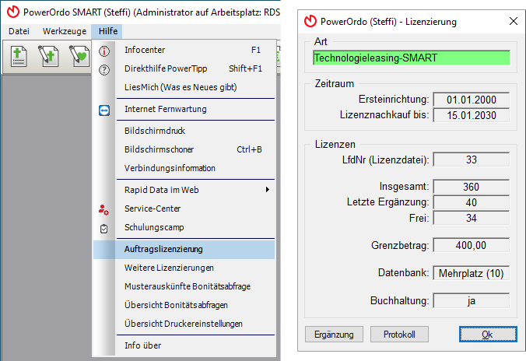Click the Ergänzung button
The height and width of the screenshot is (361, 526).
coord(334,335)
